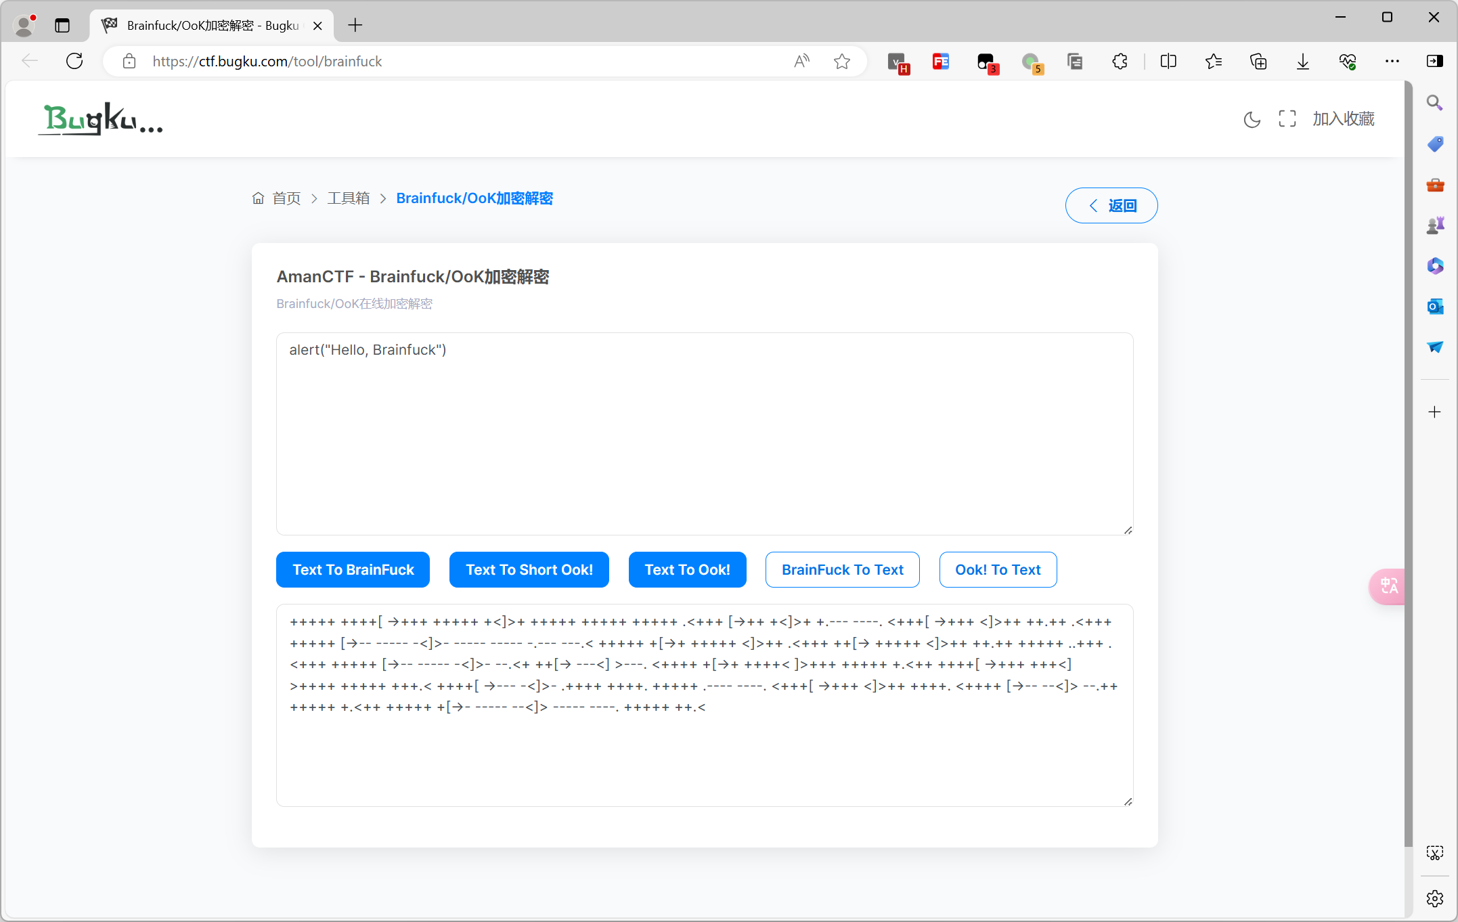Viewport: 1458px width, 922px height.
Task: Refresh the page with the reload icon
Action: 74,62
